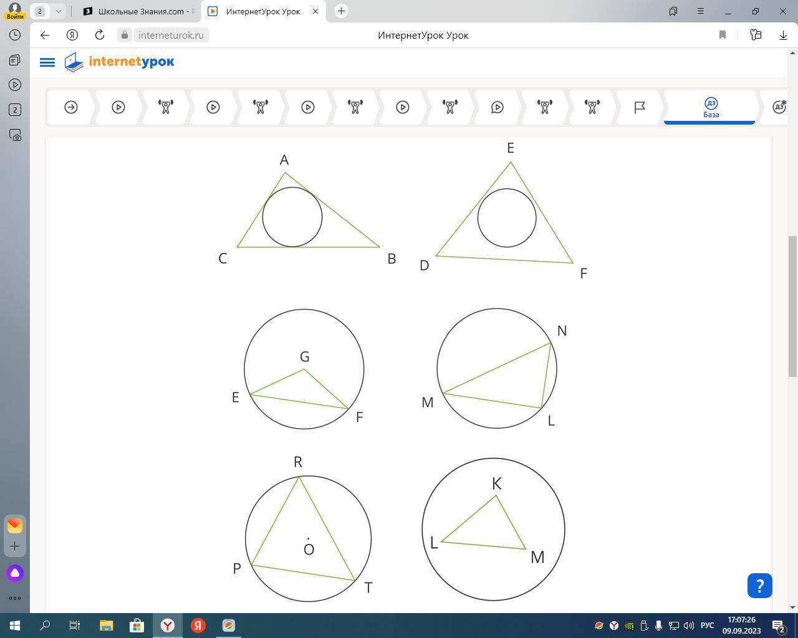Click the Войти profile icon in browser sidebar
Image resolution: width=798 pixels, height=638 pixels.
click(x=15, y=11)
